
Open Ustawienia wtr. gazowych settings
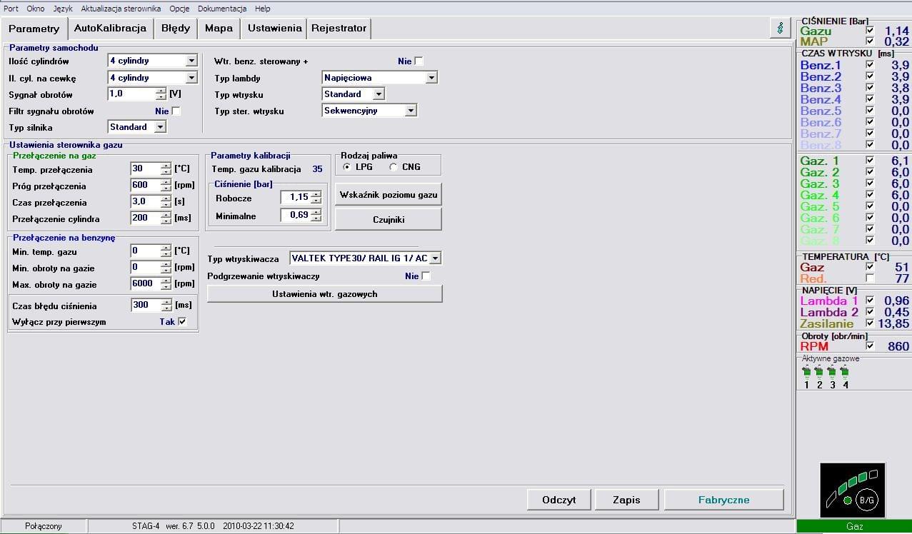coord(324,293)
